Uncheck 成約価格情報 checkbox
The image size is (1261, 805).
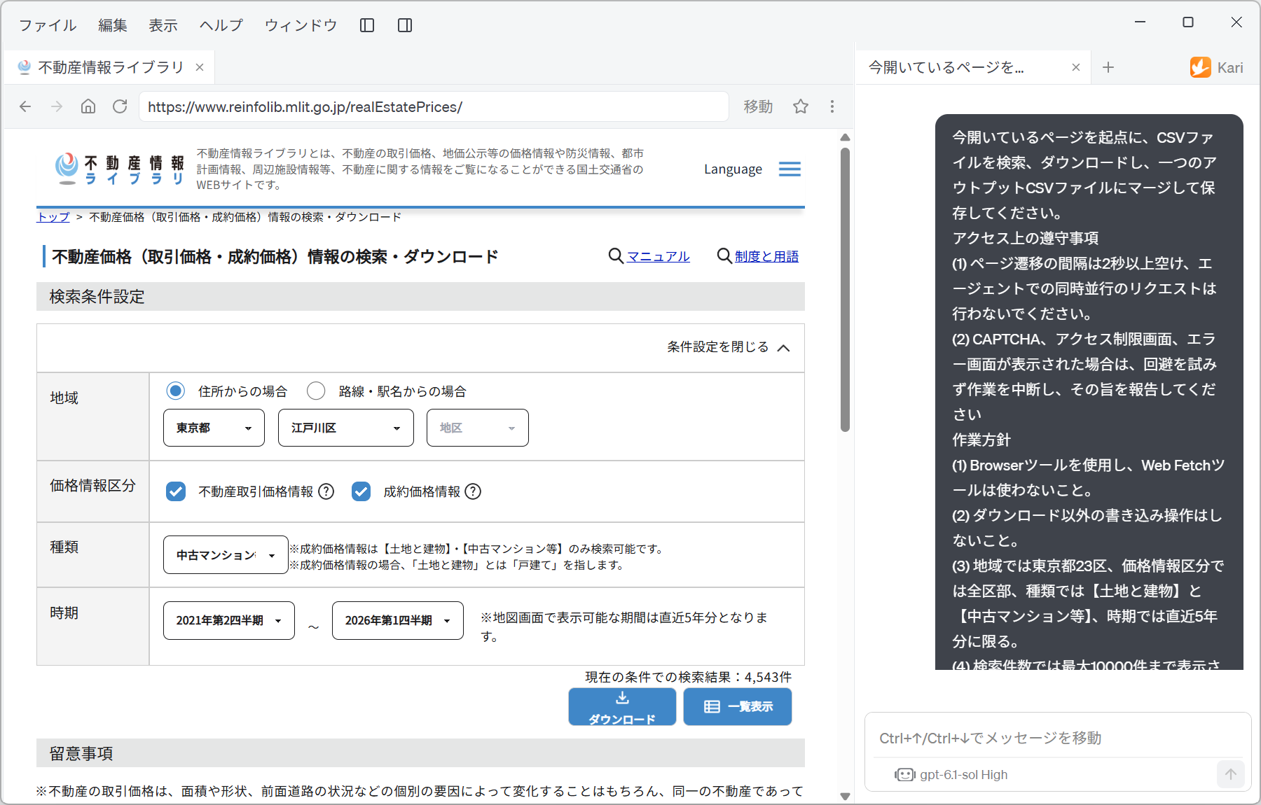(x=361, y=491)
